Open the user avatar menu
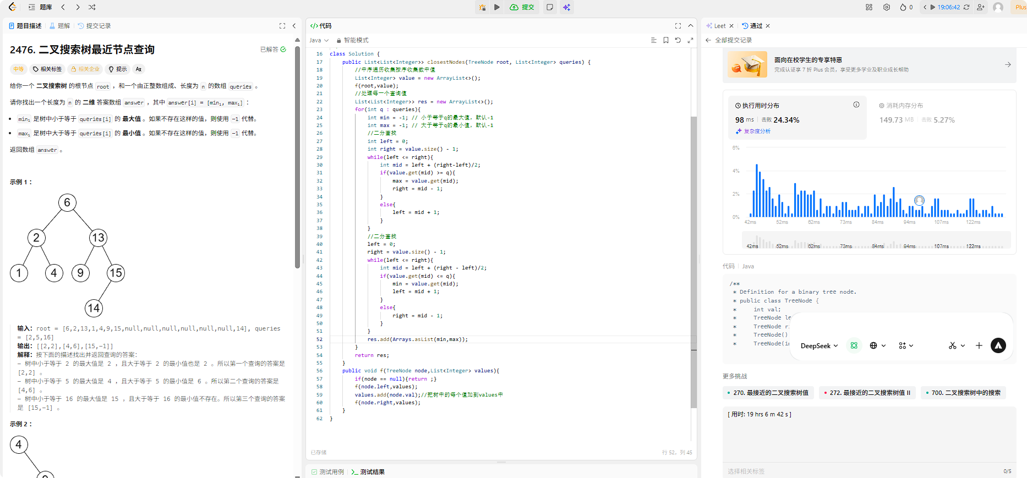This screenshot has height=478, width=1027. [998, 7]
